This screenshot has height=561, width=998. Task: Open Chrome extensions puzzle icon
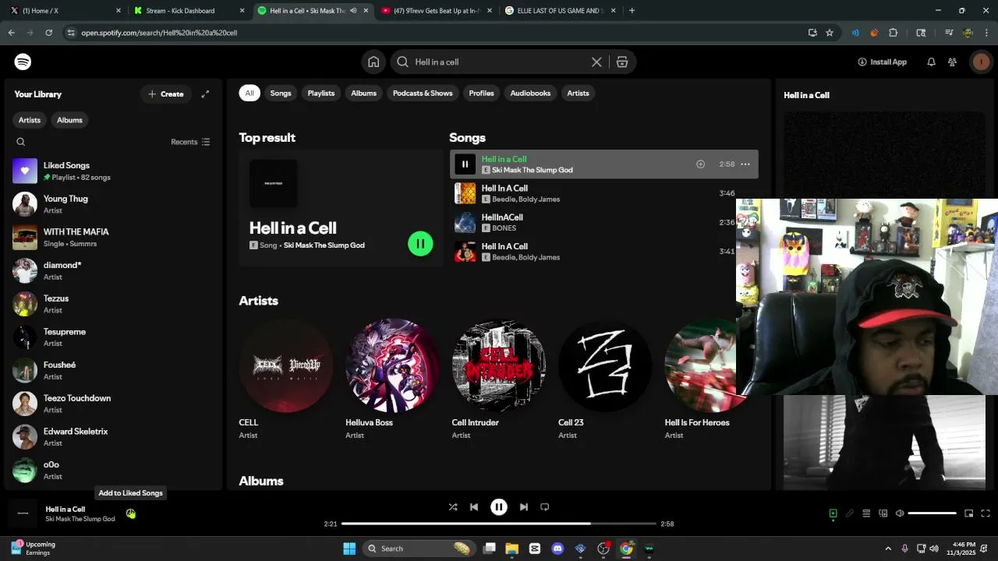coord(894,33)
